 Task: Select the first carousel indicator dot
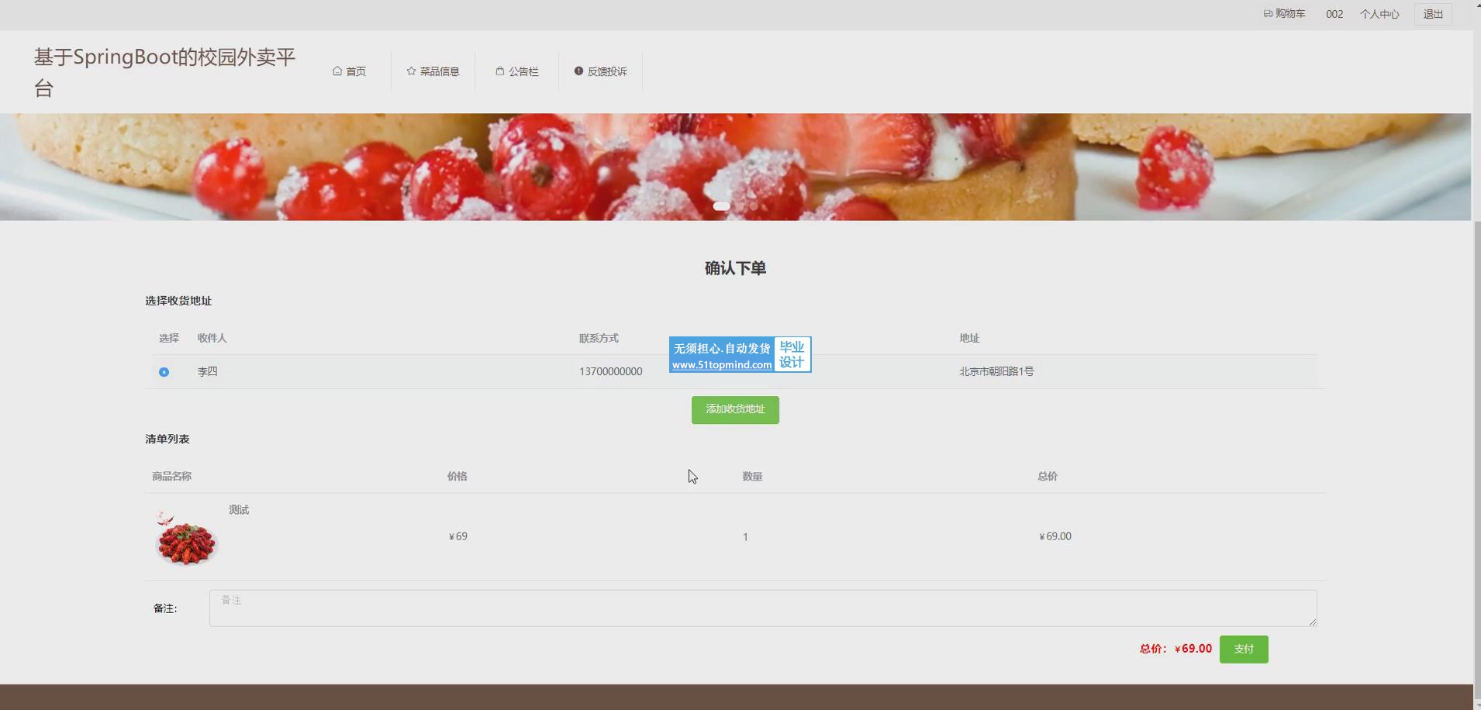(x=721, y=206)
